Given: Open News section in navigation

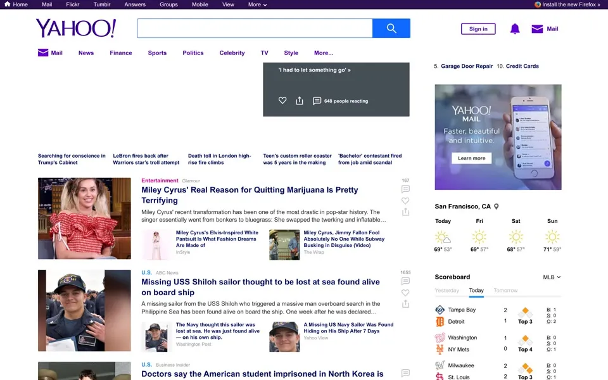Looking at the screenshot, I should pos(86,53).
